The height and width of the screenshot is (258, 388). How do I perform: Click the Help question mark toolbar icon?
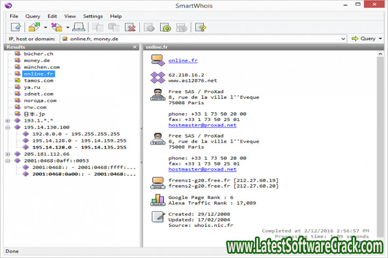[200, 27]
